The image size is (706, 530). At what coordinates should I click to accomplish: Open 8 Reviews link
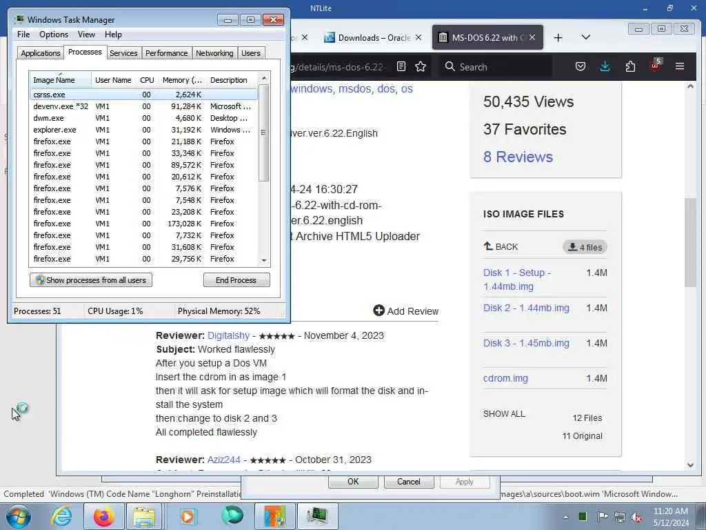pos(518,157)
